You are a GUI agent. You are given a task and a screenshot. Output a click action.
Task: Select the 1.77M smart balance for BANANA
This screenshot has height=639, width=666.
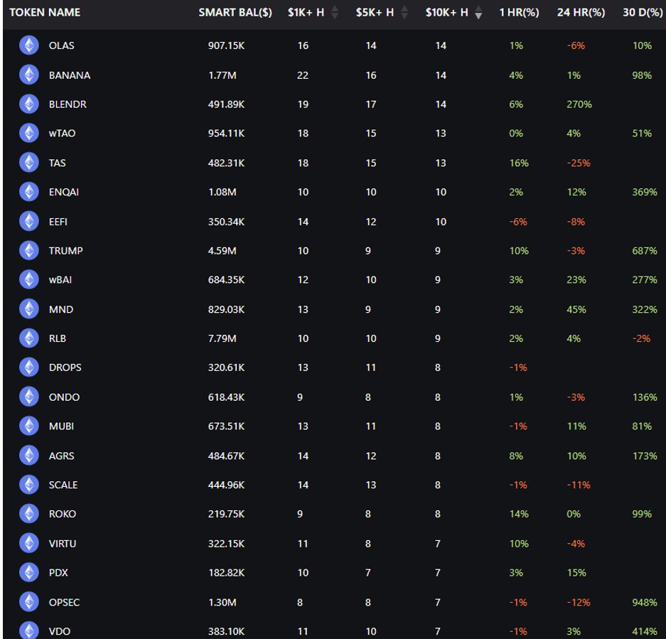pos(222,75)
